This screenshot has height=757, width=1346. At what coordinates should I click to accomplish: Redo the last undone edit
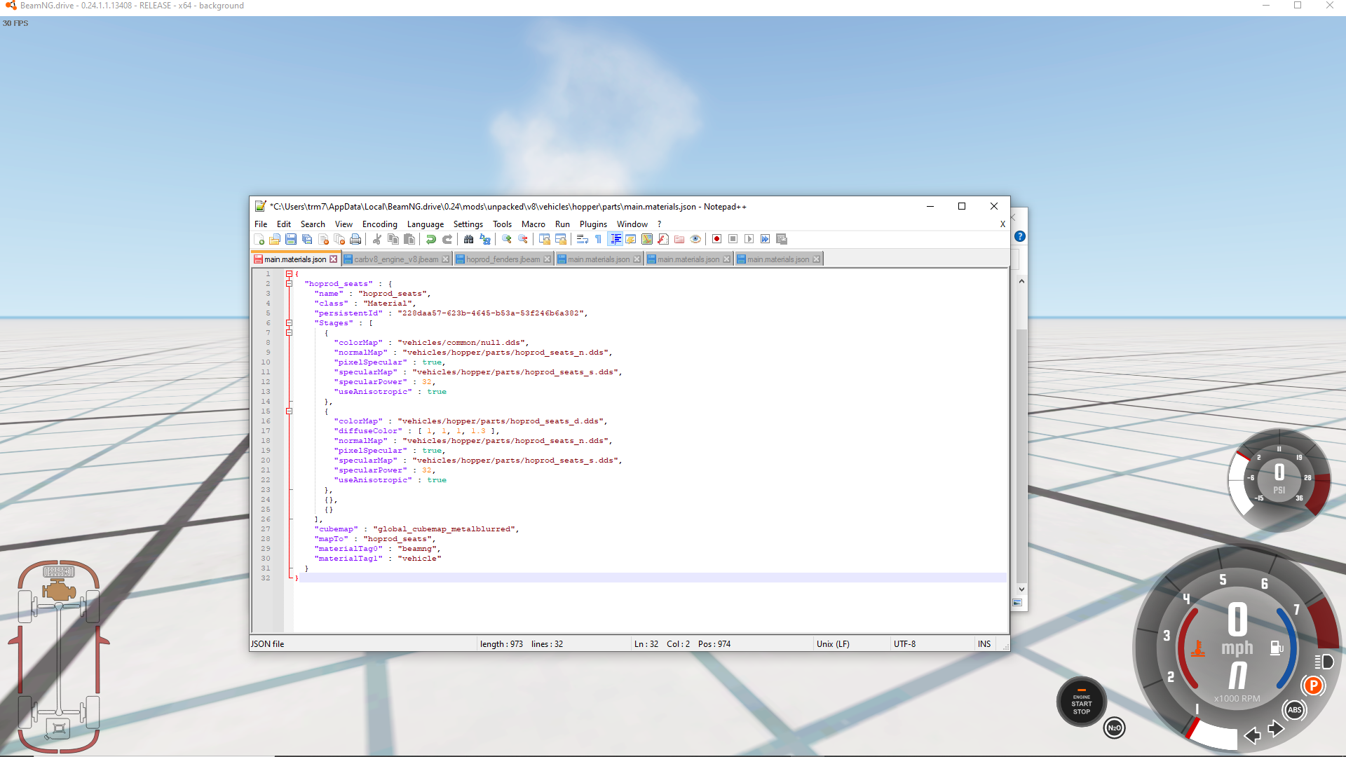click(447, 239)
